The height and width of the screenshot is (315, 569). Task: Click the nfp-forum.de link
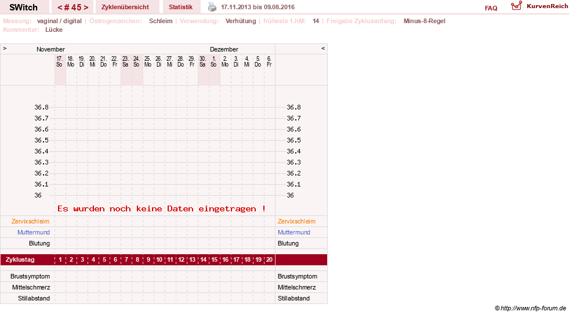tap(533, 308)
